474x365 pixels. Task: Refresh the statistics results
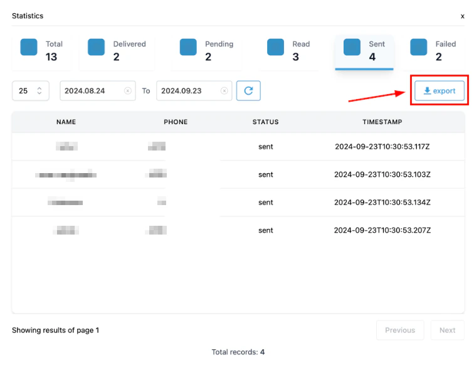tap(248, 91)
